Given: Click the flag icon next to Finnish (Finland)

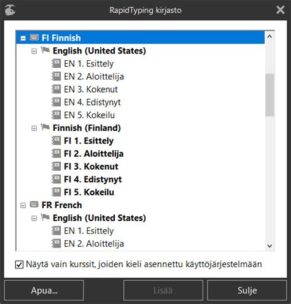Looking at the screenshot, I should click(45, 127).
